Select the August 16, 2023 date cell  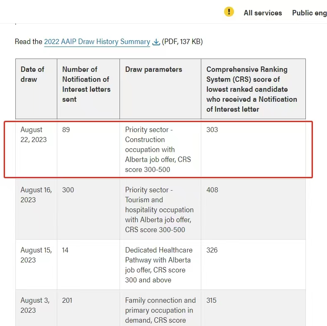coord(36,209)
